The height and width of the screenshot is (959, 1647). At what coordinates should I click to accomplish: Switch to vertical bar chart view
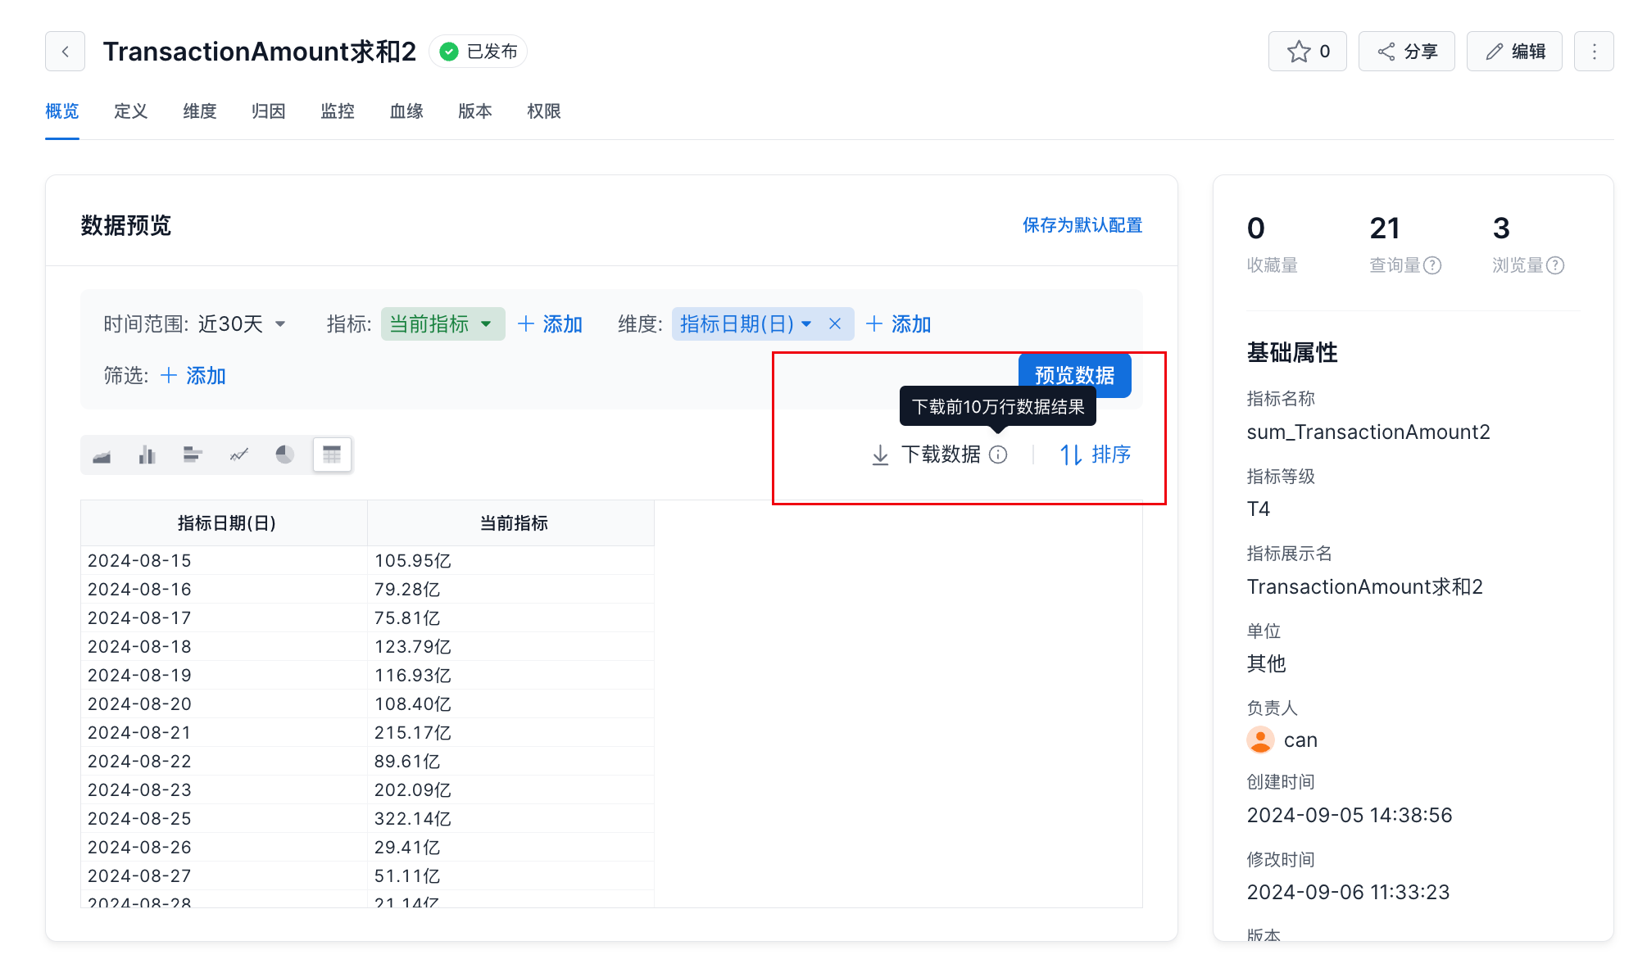(x=147, y=455)
